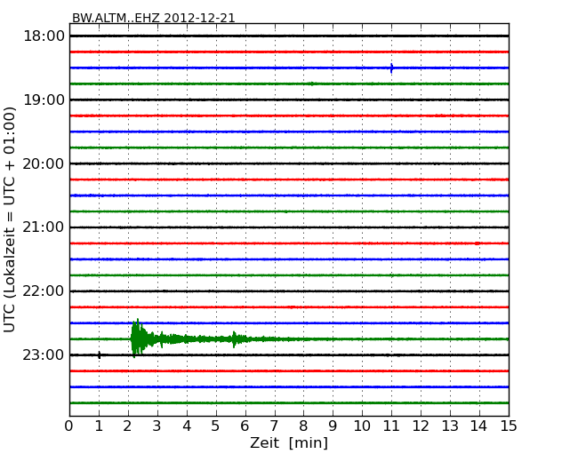Click the x-axis tick label 9
Image resolution: width=578 pixels, height=462 pixels.
pos(333,426)
